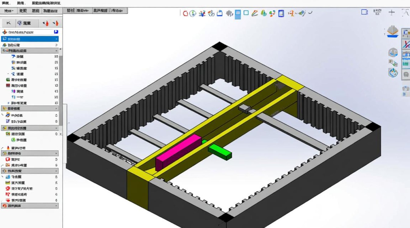
Task: Toggle the highlighted blue row in the feature tree
Action: [29, 39]
